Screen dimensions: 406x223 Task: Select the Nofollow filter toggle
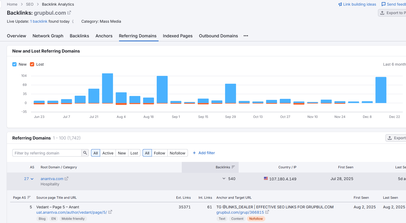pos(178,153)
